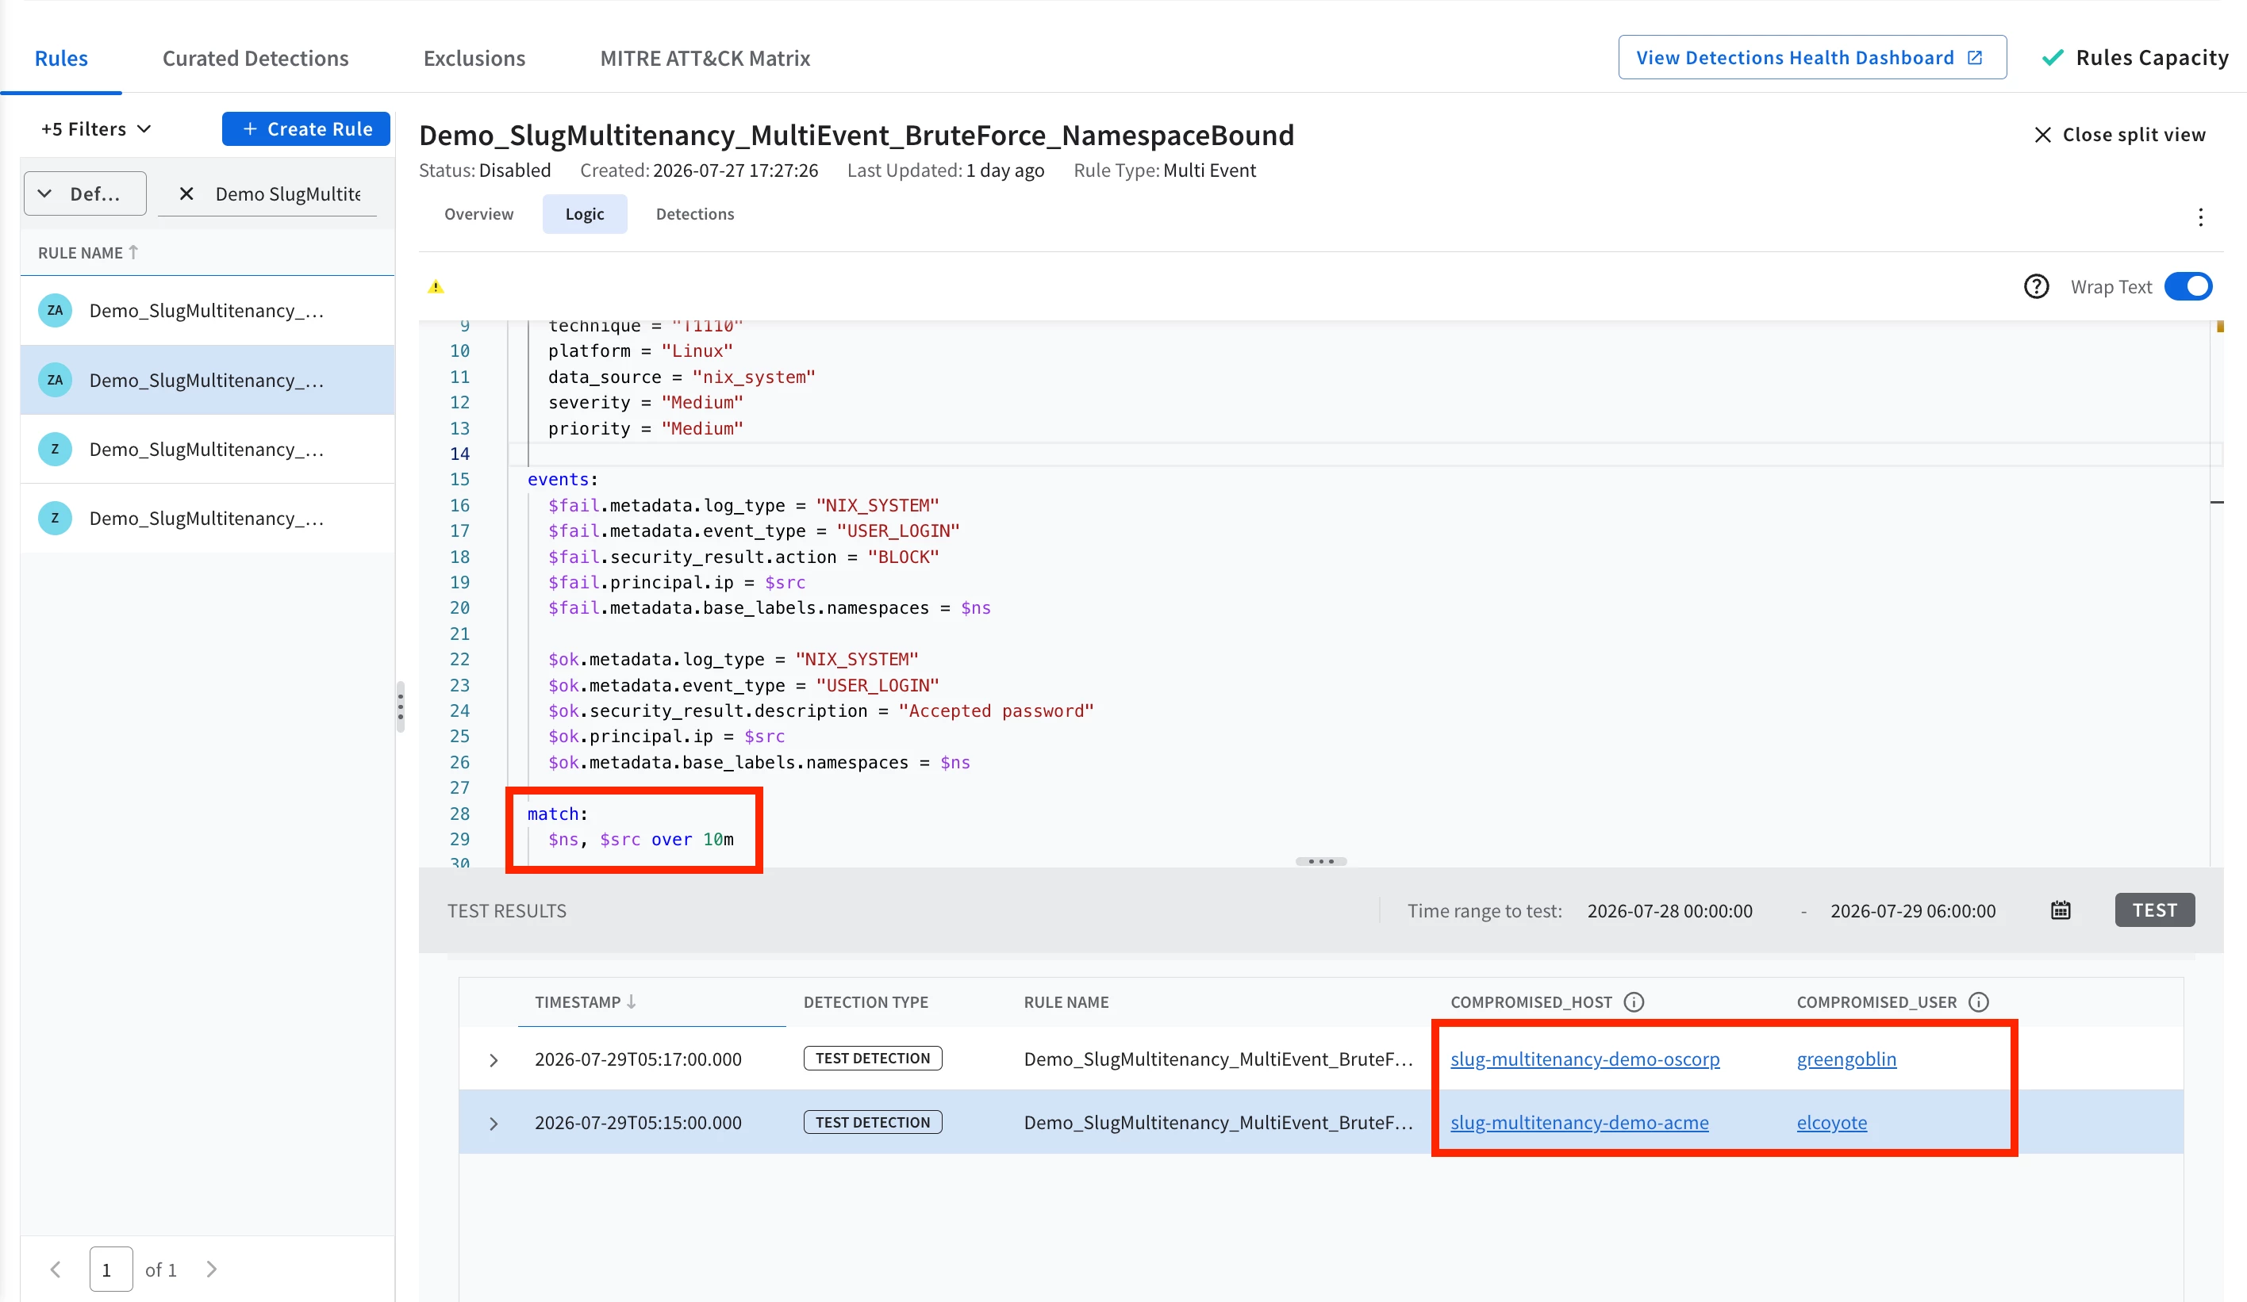Viewport: 2247px width, 1302px height.
Task: Click the TEST button
Action: pos(2154,909)
